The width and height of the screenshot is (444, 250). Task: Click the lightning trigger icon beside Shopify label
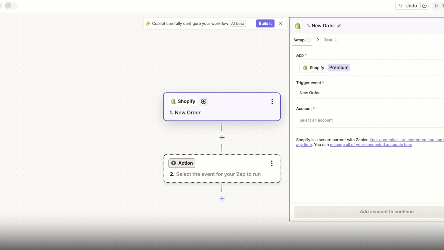(x=204, y=101)
